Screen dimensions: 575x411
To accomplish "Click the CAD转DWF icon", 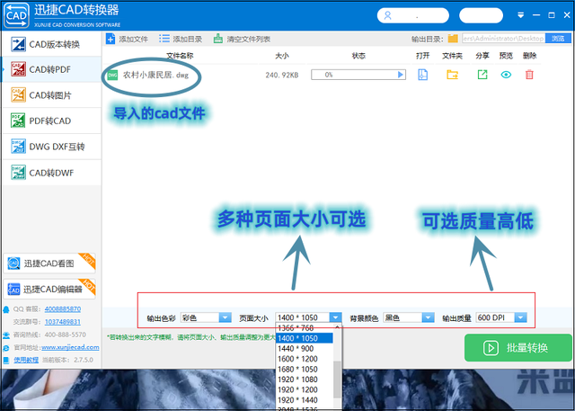I will (18, 172).
